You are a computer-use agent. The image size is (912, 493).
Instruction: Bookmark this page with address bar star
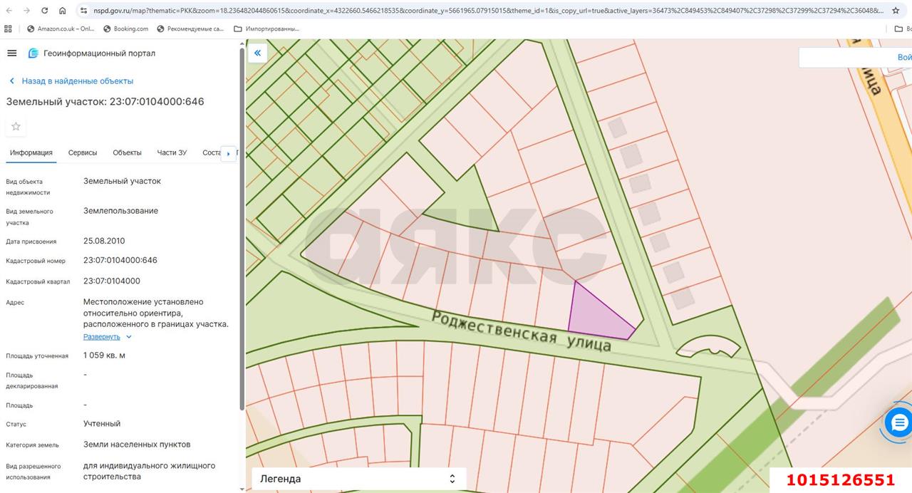click(896, 11)
